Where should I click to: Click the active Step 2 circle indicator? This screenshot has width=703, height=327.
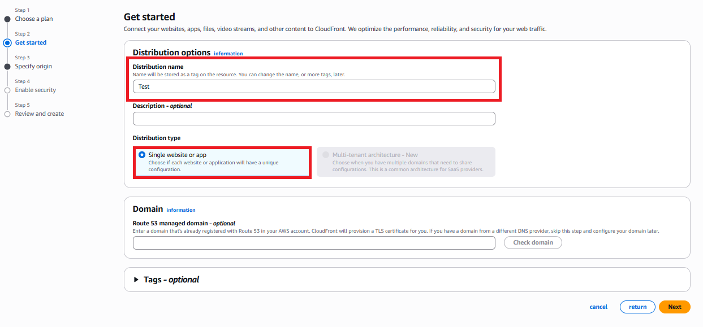click(x=7, y=42)
